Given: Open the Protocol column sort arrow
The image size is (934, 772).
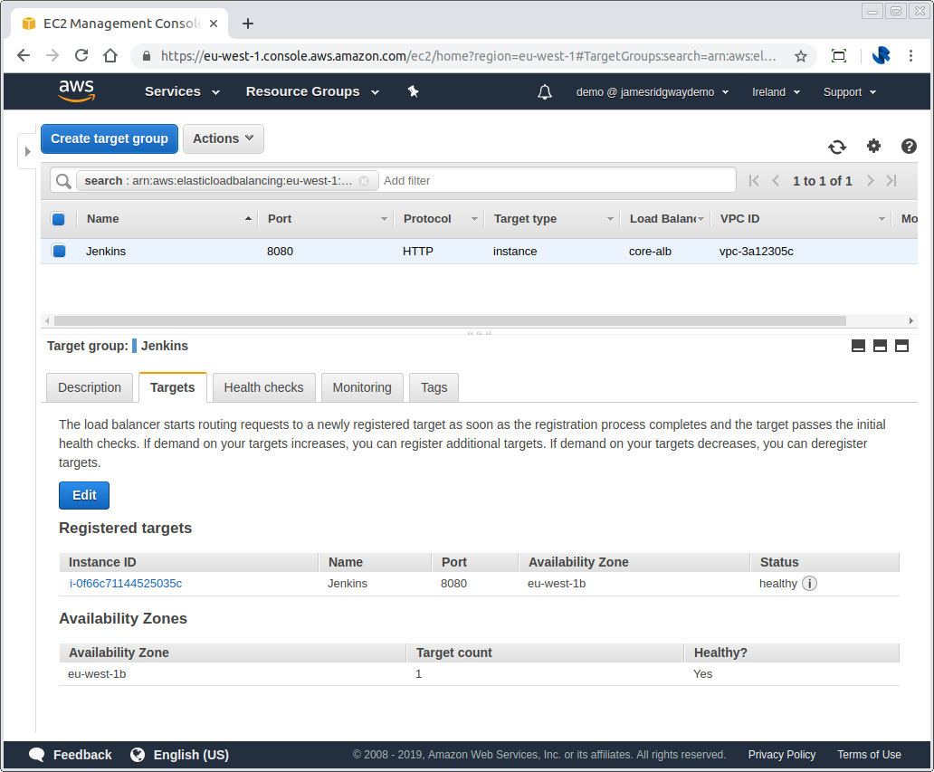Looking at the screenshot, I should [x=475, y=219].
